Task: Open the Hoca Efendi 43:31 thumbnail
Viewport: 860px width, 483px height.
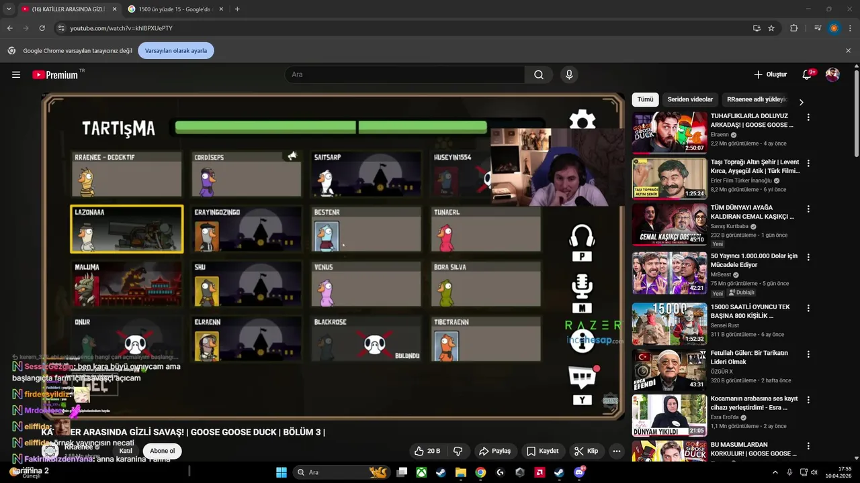Action: coord(669,369)
